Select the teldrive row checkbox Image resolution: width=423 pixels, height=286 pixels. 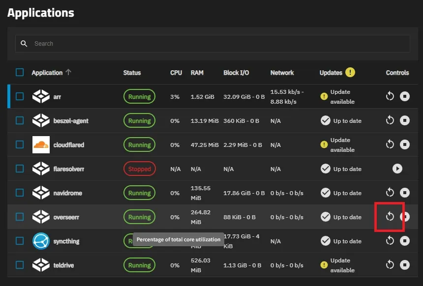[x=20, y=265]
